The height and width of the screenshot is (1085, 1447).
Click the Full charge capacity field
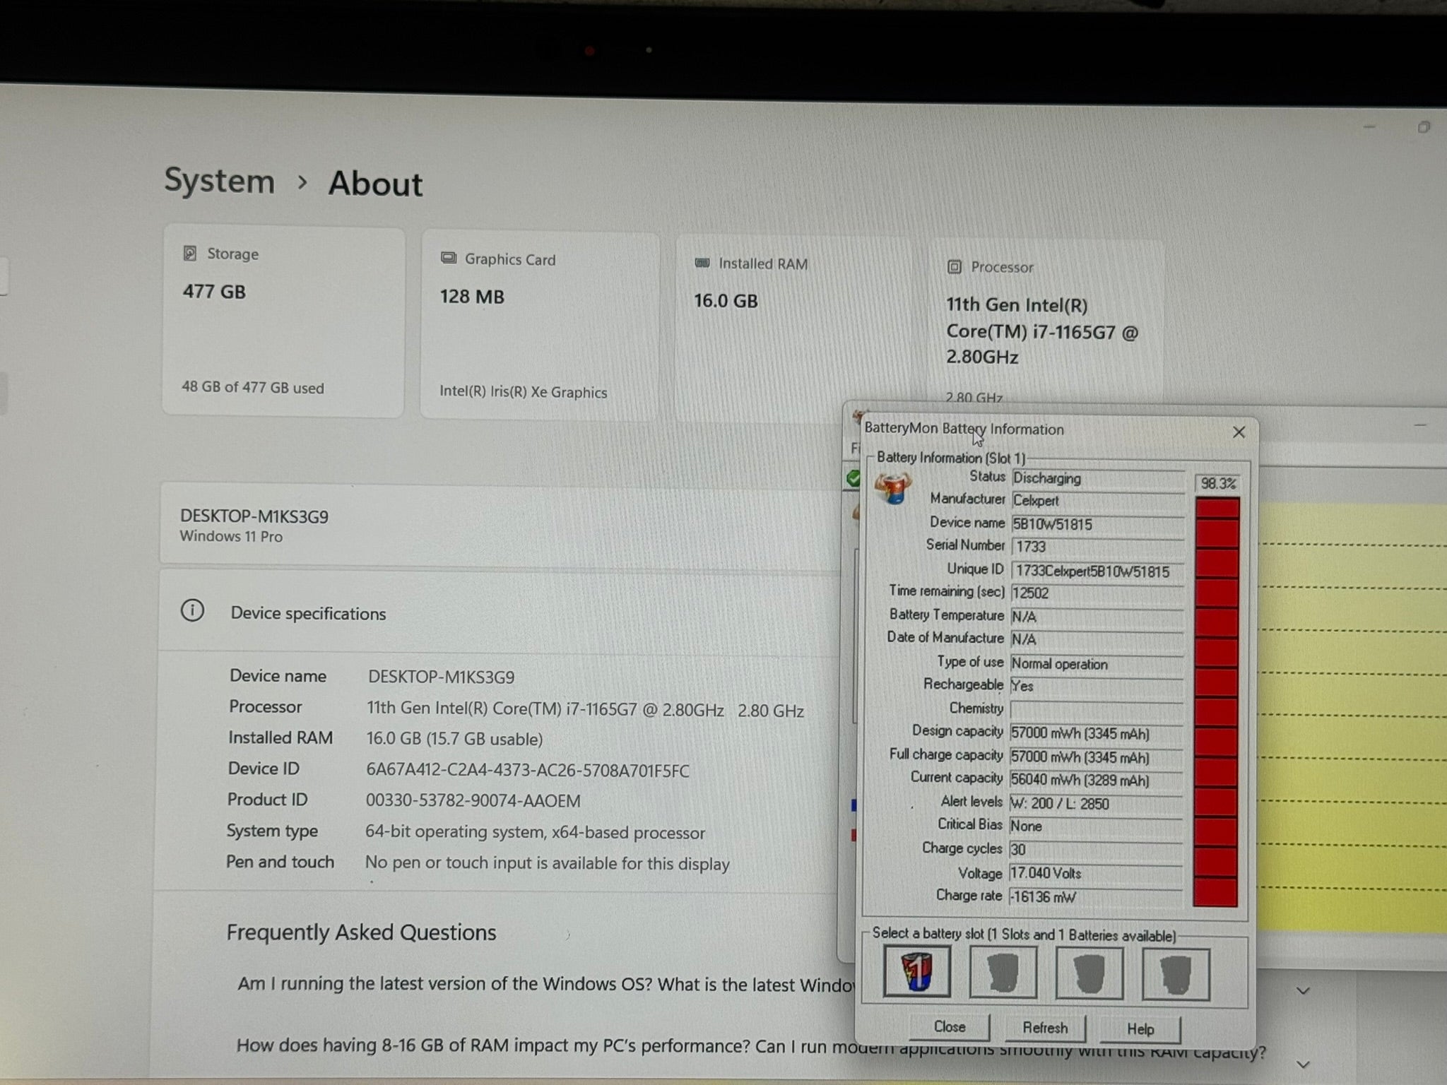click(1095, 757)
